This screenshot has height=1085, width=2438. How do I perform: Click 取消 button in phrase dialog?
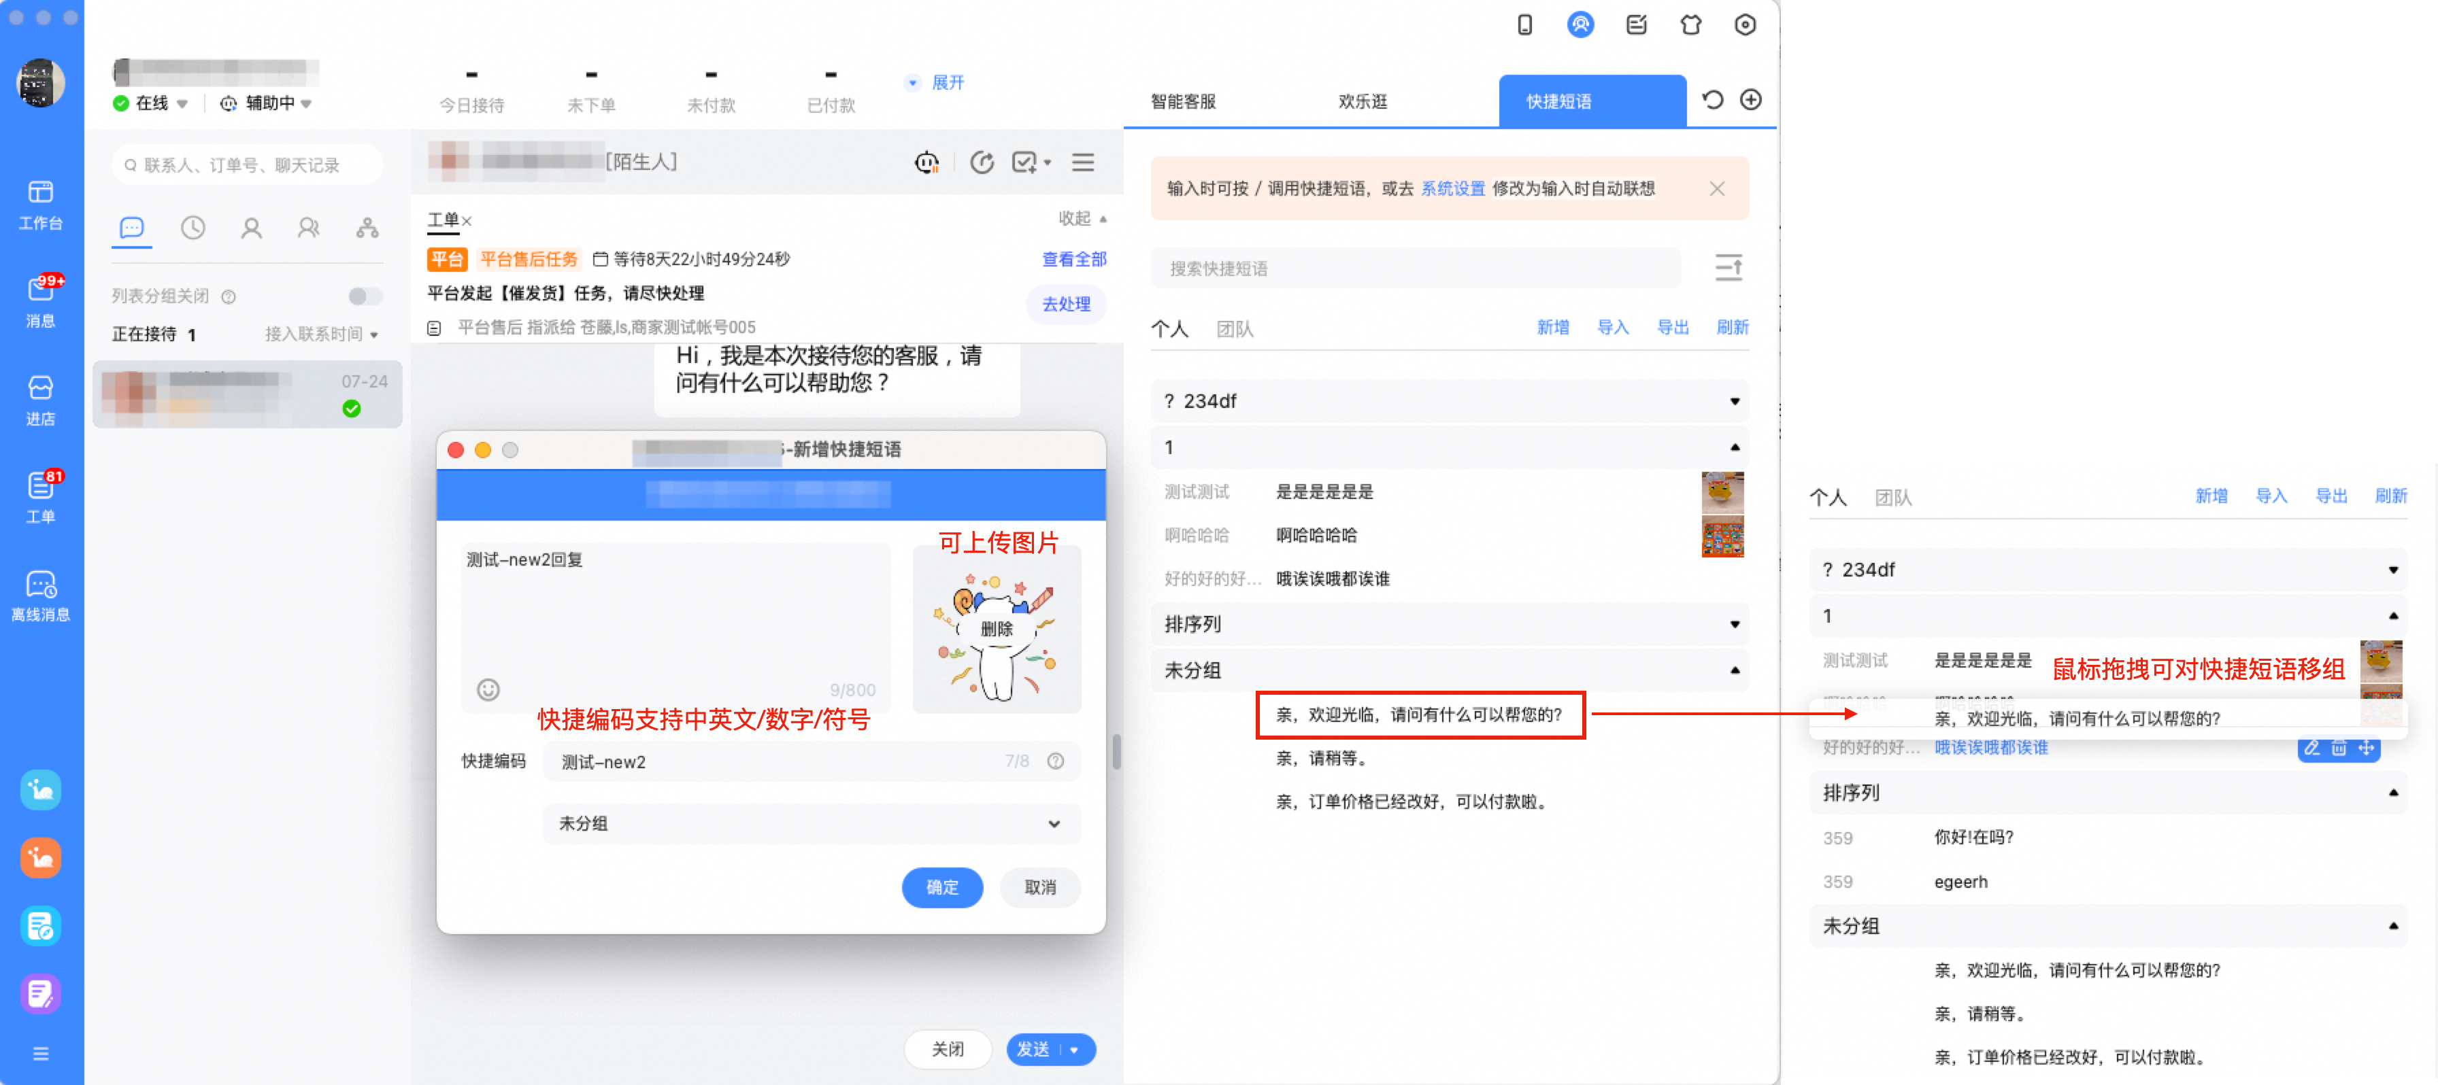click(1039, 886)
